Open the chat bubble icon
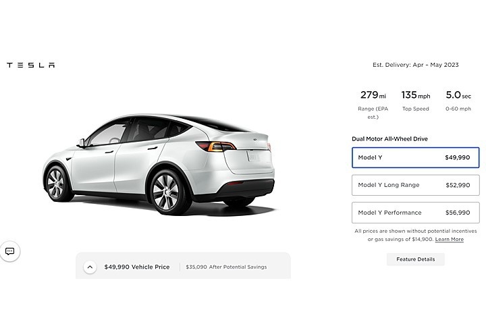Viewport: 486px width, 324px height. [x=10, y=251]
